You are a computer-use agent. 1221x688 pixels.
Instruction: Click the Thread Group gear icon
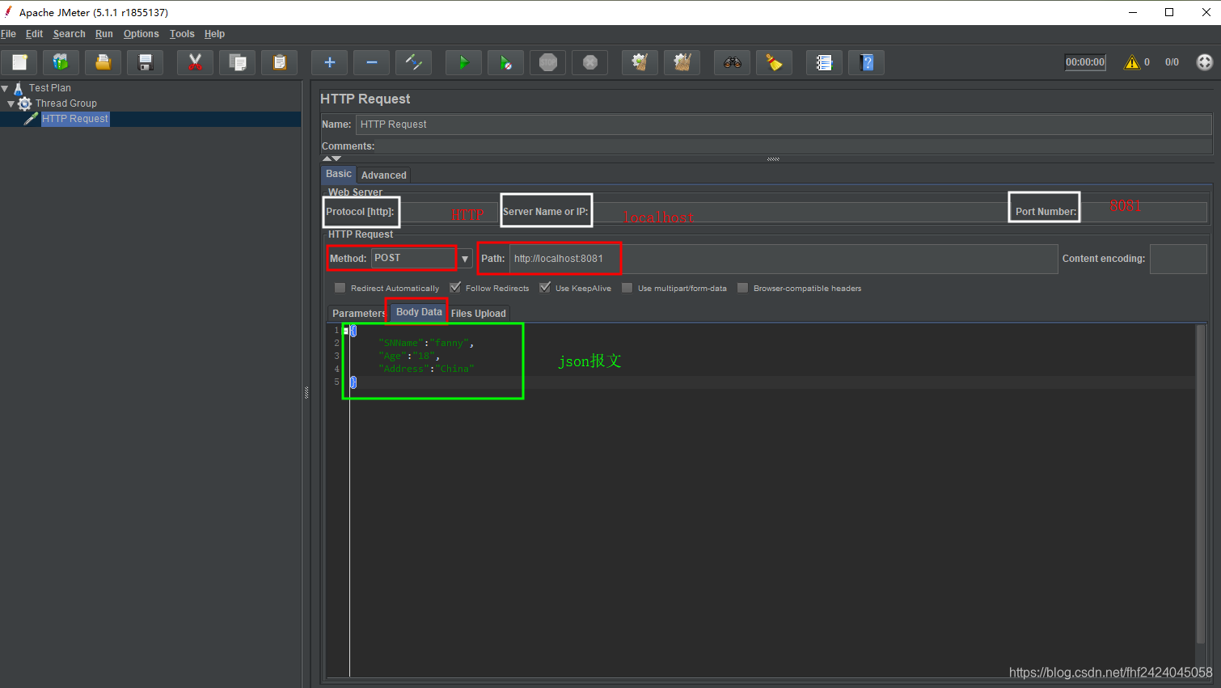tap(25, 103)
